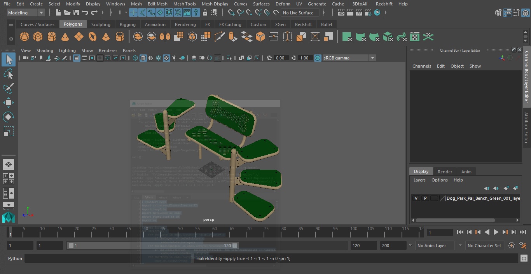Viewport: 531px width, 274px height.
Task: Open the shelf tab list menu button
Action: pos(11,25)
